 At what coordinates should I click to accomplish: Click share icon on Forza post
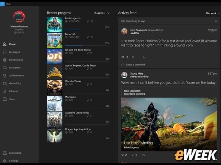click(144, 57)
